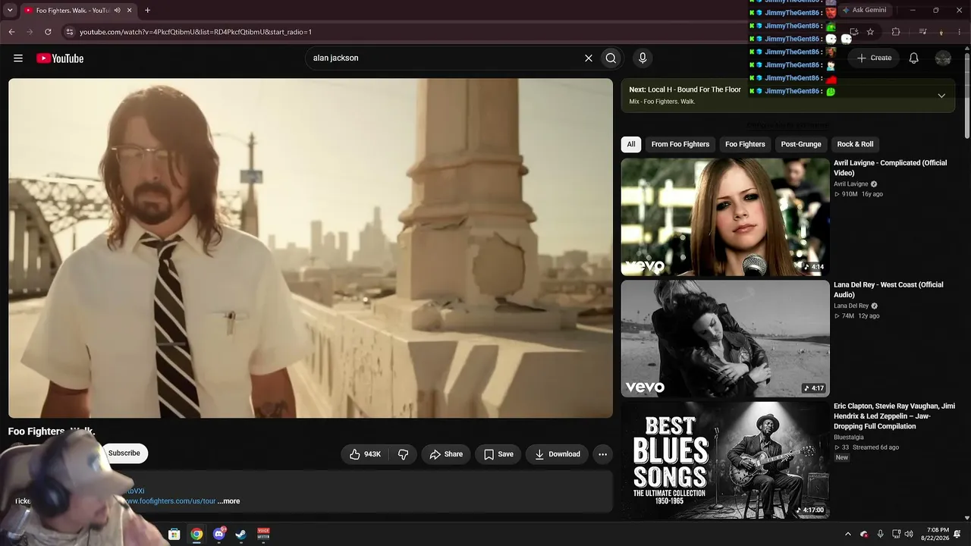Image resolution: width=971 pixels, height=546 pixels.
Task: Open Microsoft Store from the taskbar
Action: tap(174, 535)
